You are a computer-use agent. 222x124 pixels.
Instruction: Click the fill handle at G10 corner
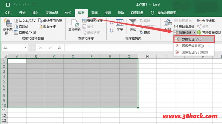click(138, 108)
